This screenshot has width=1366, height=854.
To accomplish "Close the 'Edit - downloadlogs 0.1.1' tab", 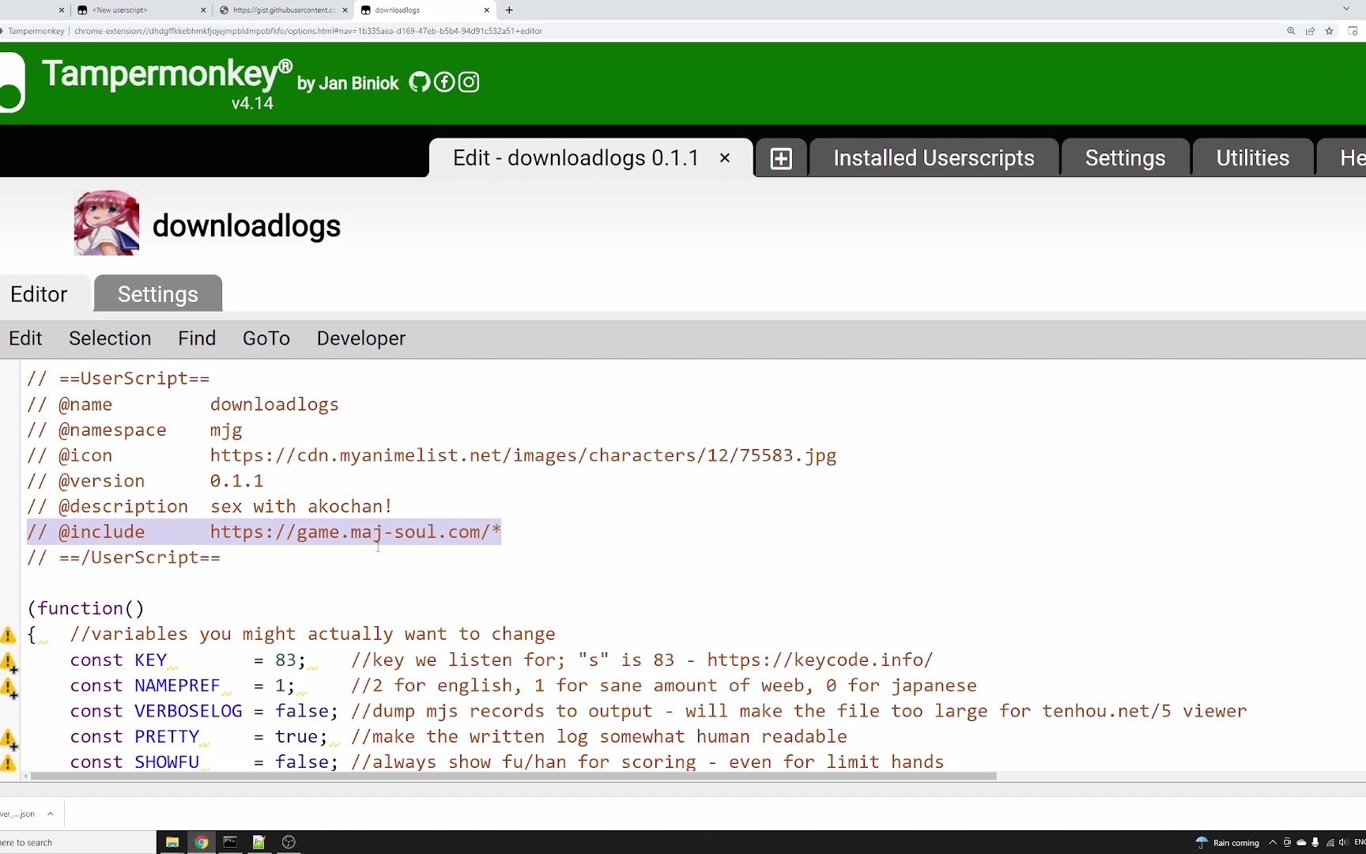I will [x=724, y=158].
